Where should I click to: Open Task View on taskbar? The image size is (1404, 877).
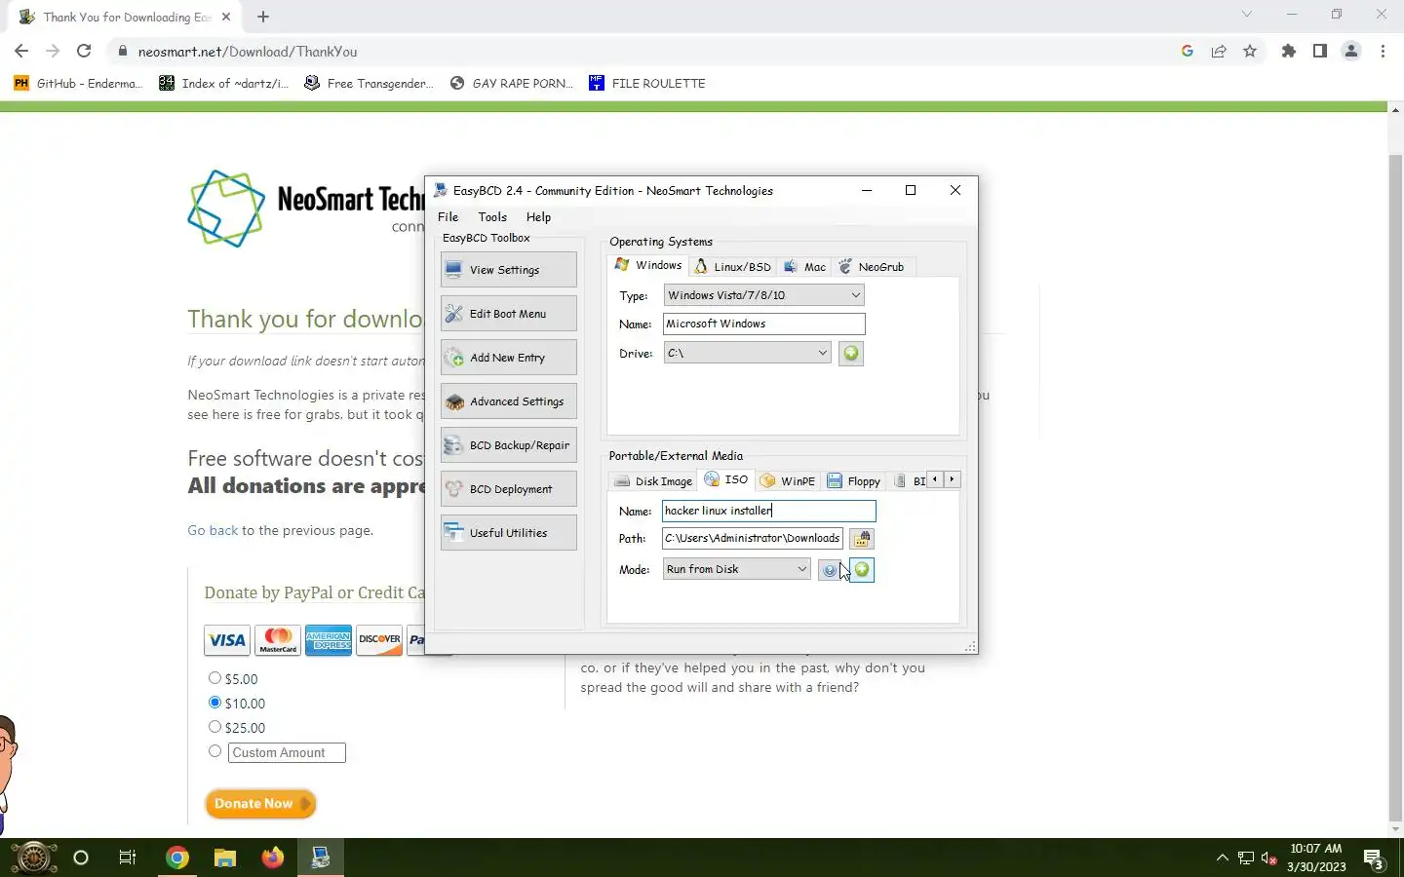click(x=128, y=858)
